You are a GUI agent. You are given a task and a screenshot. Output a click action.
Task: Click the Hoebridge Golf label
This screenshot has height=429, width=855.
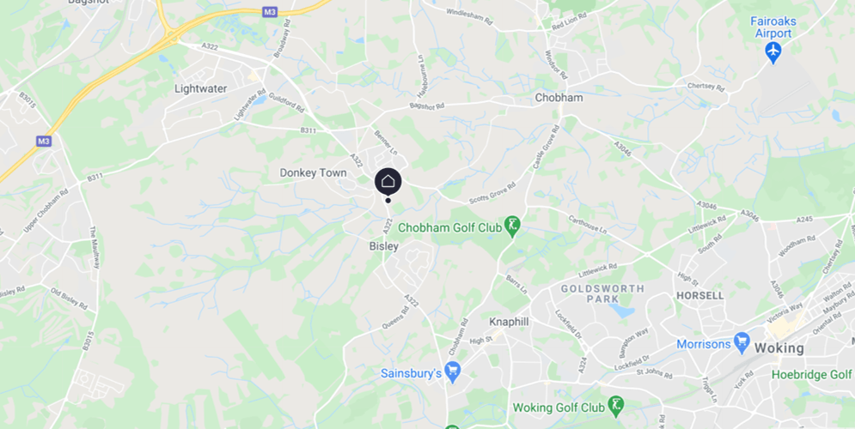[x=811, y=375]
